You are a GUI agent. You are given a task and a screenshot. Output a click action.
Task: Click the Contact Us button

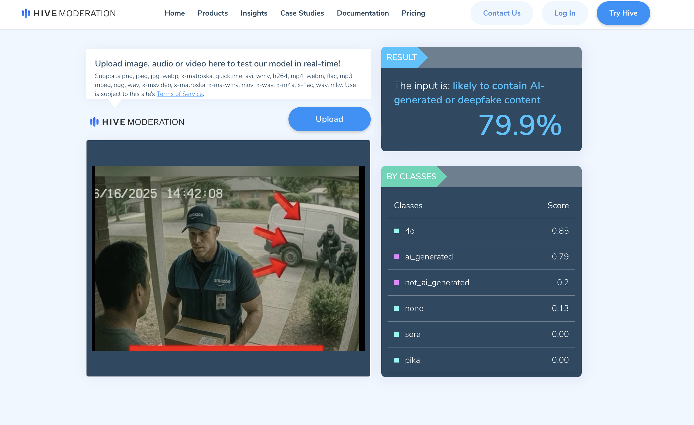502,13
